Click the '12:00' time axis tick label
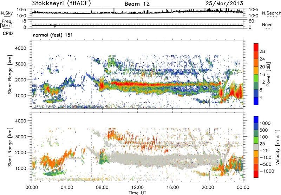Screen dimensions: 281x195 pos(137,188)
